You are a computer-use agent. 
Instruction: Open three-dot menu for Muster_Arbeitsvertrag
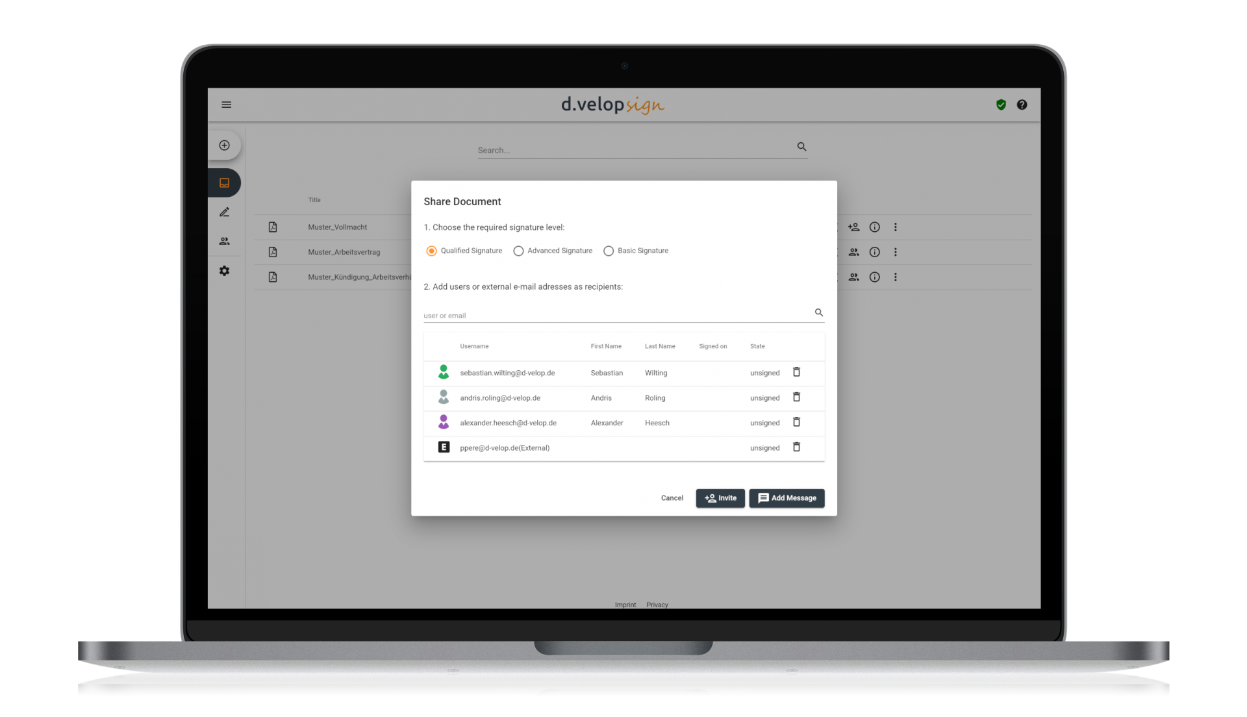[x=895, y=252]
